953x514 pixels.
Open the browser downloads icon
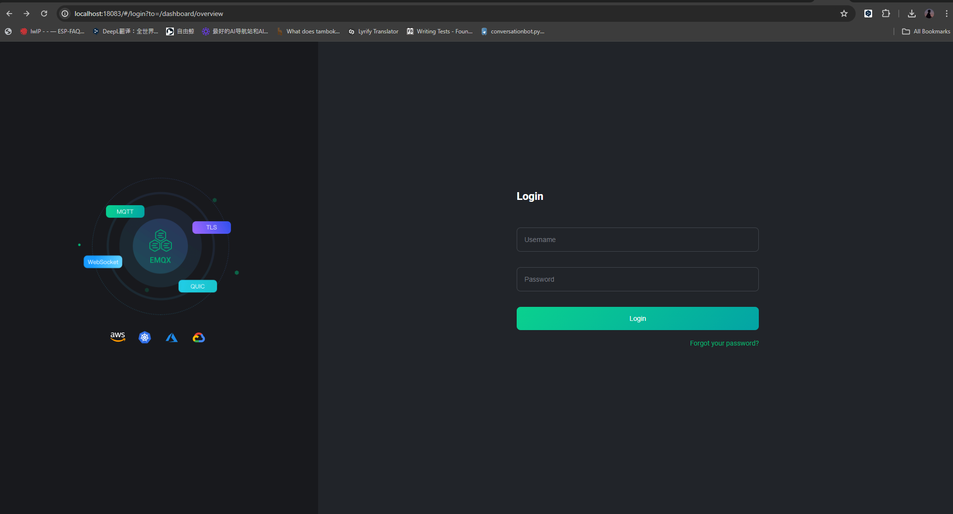coord(911,14)
